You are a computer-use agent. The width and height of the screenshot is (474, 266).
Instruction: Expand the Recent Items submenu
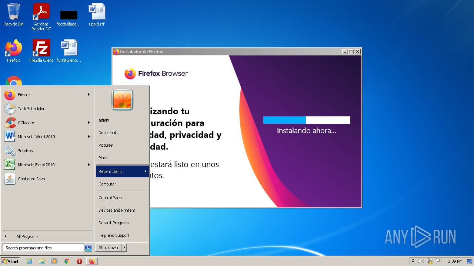(x=122, y=171)
